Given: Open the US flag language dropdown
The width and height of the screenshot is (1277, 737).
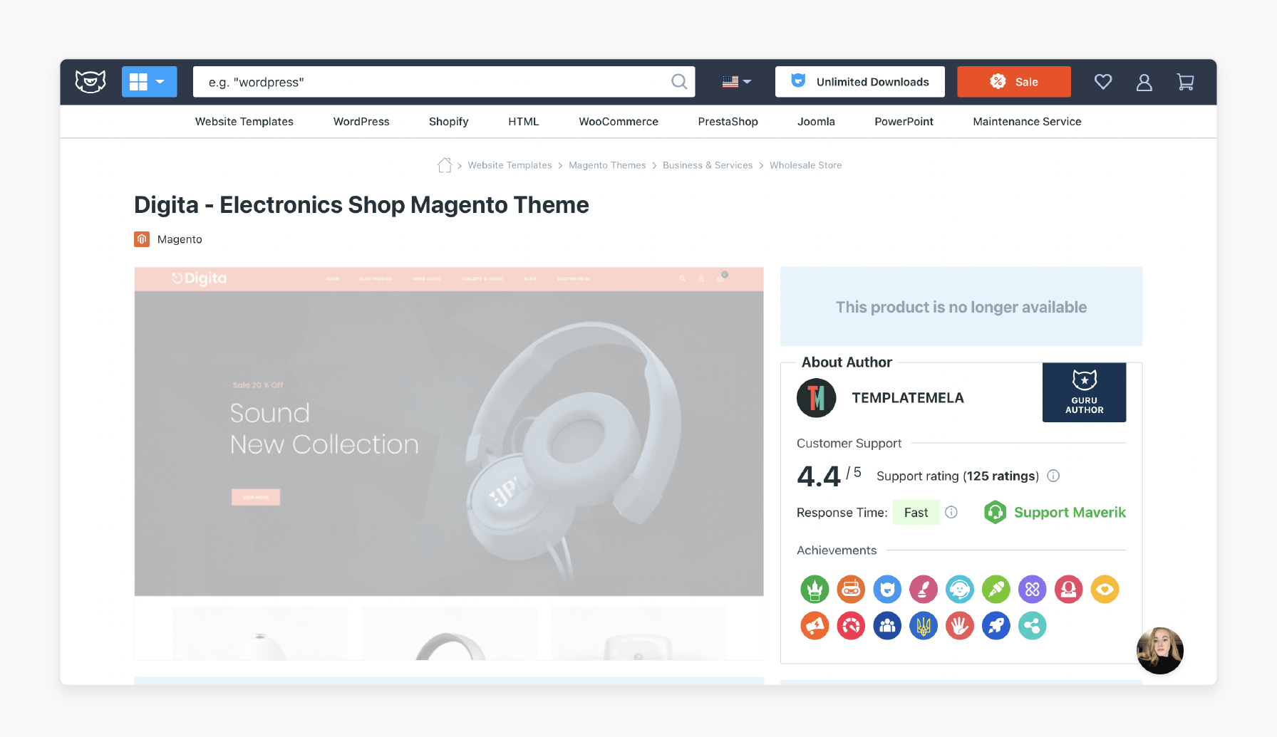Looking at the screenshot, I should (737, 82).
